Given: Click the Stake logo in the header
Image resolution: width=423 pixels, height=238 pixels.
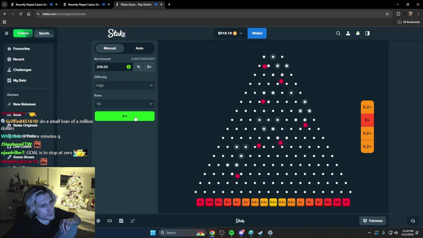Looking at the screenshot, I should [117, 33].
